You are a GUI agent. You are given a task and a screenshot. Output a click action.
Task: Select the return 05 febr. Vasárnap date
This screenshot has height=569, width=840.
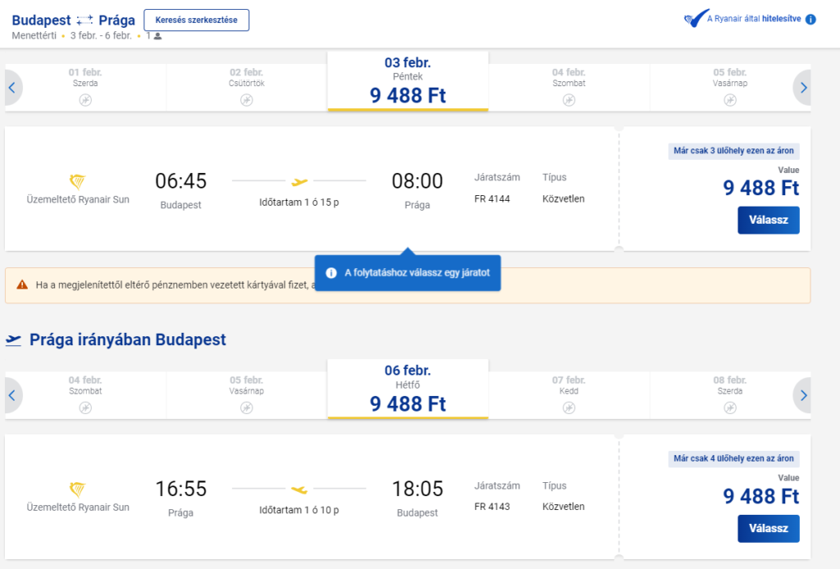[x=246, y=395]
